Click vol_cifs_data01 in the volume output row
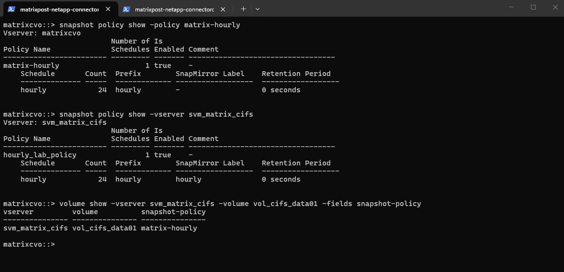Image resolution: width=564 pixels, height=272 pixels. (104, 228)
